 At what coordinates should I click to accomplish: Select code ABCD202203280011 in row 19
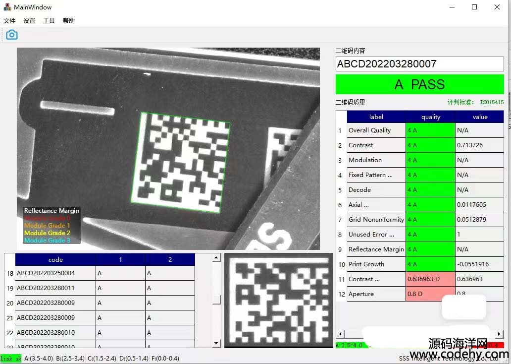point(46,288)
